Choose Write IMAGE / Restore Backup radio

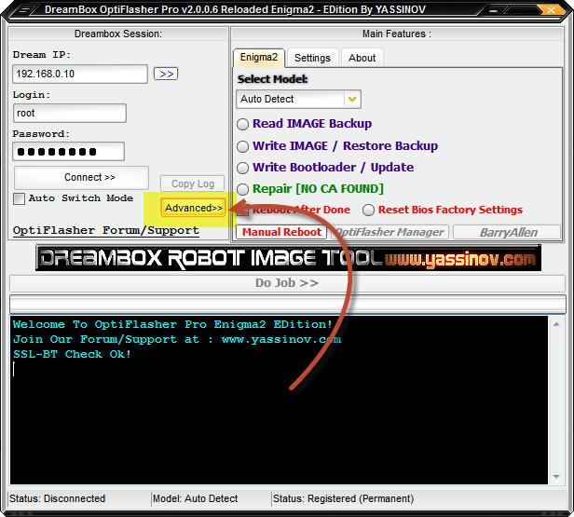(x=242, y=146)
